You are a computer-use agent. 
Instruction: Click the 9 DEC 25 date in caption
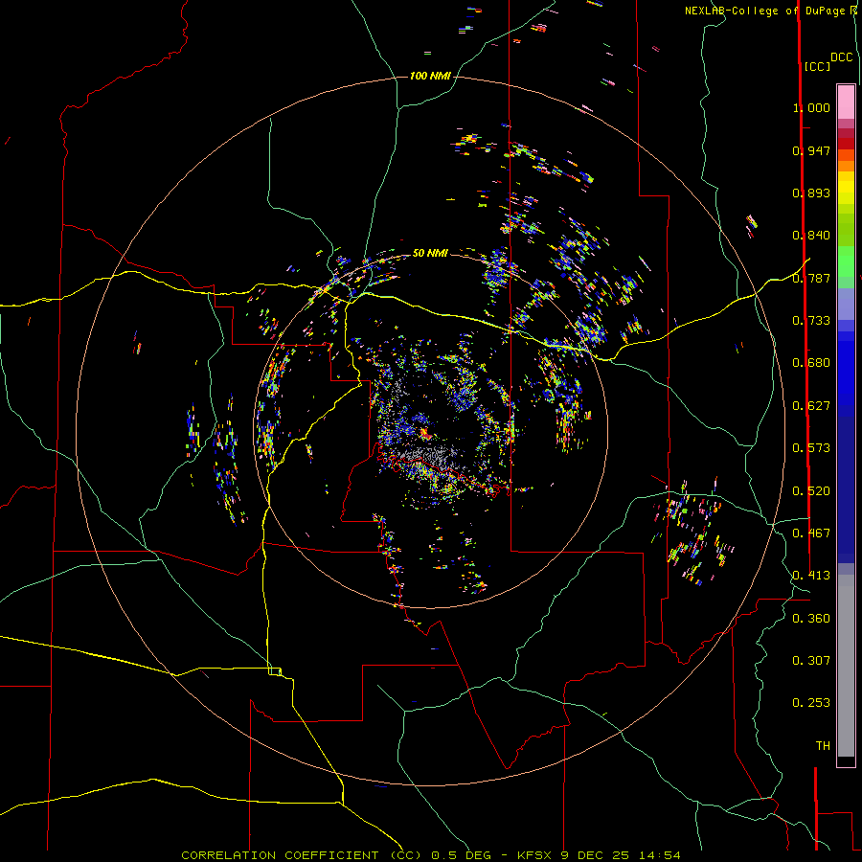594,855
